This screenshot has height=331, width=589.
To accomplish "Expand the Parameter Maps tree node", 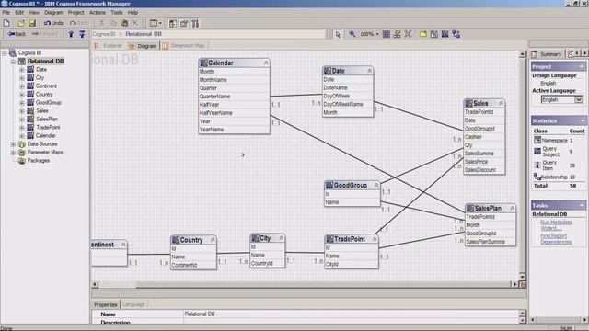I will coord(13,153).
